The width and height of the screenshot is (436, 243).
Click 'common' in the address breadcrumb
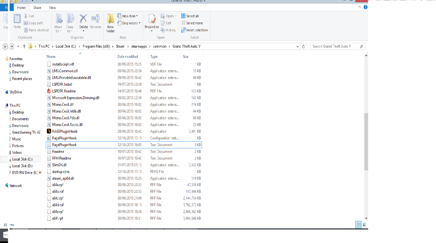point(160,46)
